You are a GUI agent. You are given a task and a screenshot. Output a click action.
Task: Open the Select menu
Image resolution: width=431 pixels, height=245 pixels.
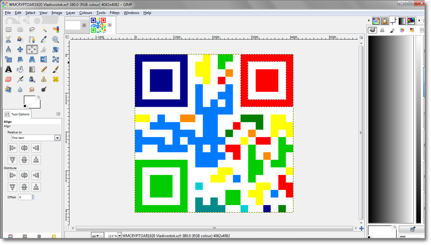30,13
